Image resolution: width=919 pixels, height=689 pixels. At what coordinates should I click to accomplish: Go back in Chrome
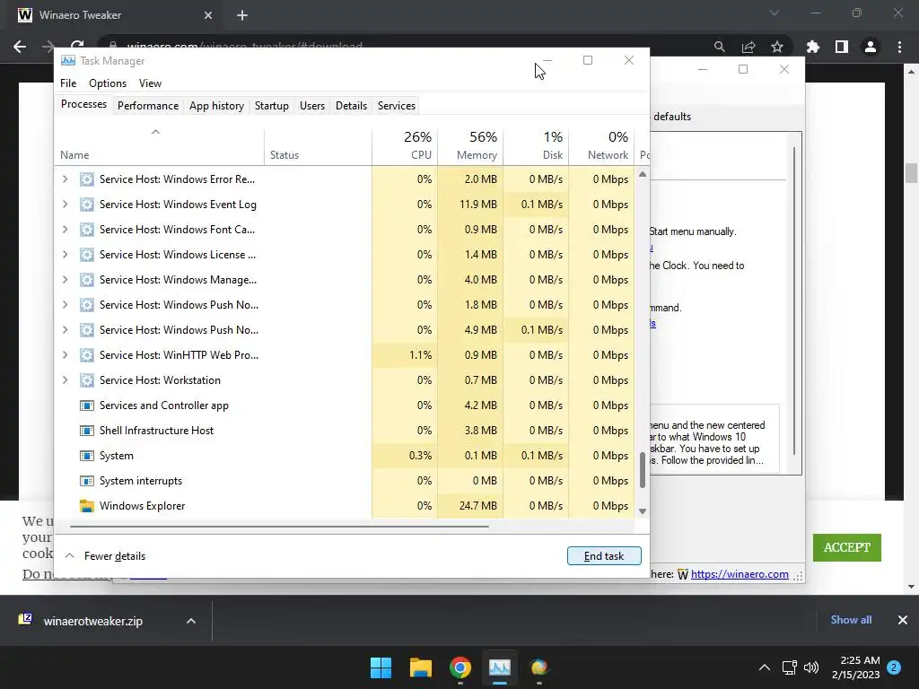click(20, 47)
